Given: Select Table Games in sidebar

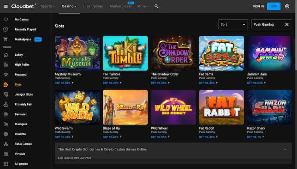Looking at the screenshot, I should coord(23,144).
